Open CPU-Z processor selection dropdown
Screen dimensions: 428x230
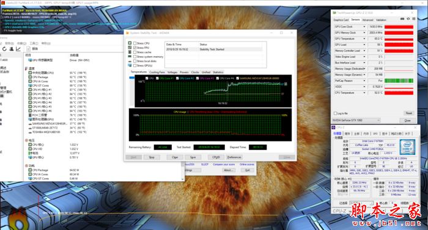361,203
